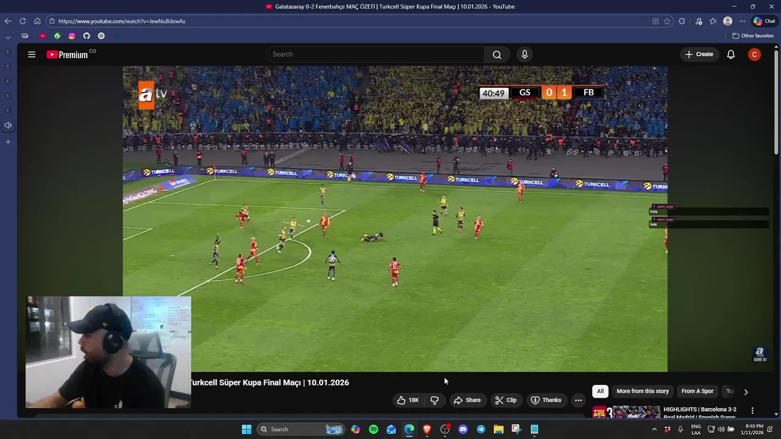Click the browser address bar URL
Viewport: 781px width, 439px height.
(122, 21)
